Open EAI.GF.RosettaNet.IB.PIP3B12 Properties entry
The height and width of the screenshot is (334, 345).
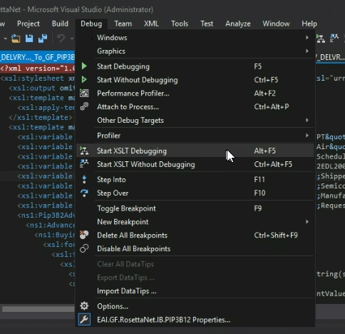[195, 320]
